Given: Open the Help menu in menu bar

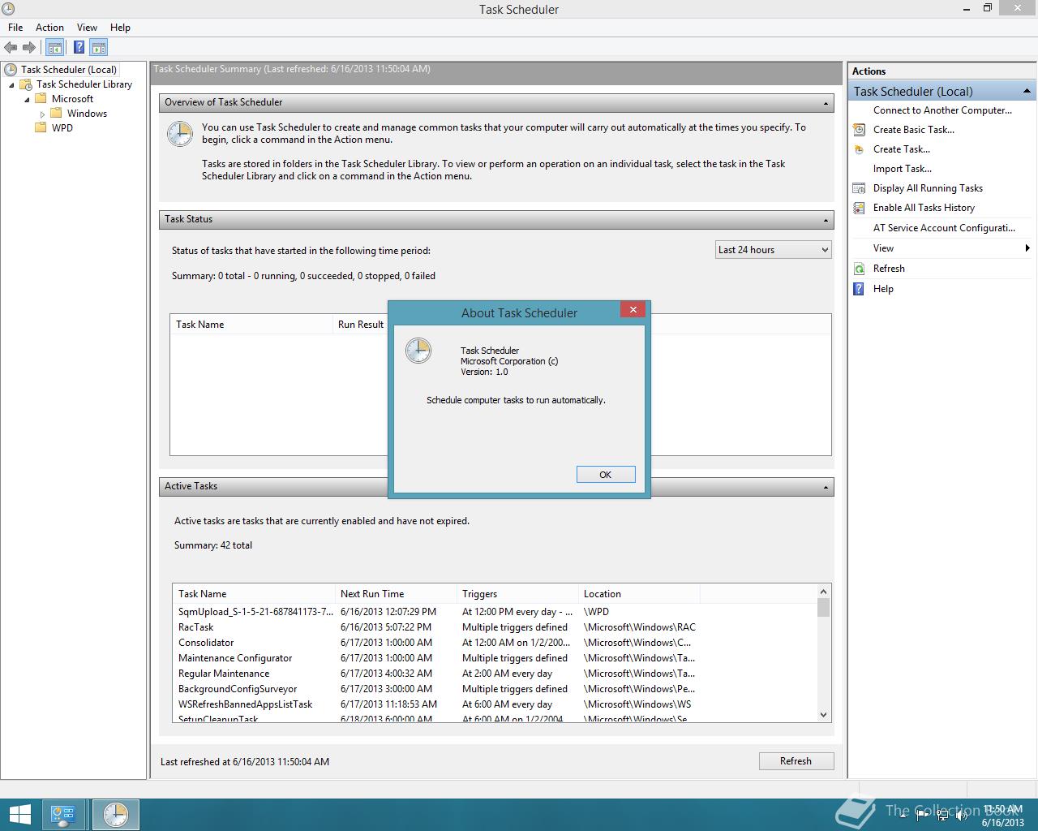Looking at the screenshot, I should (120, 28).
